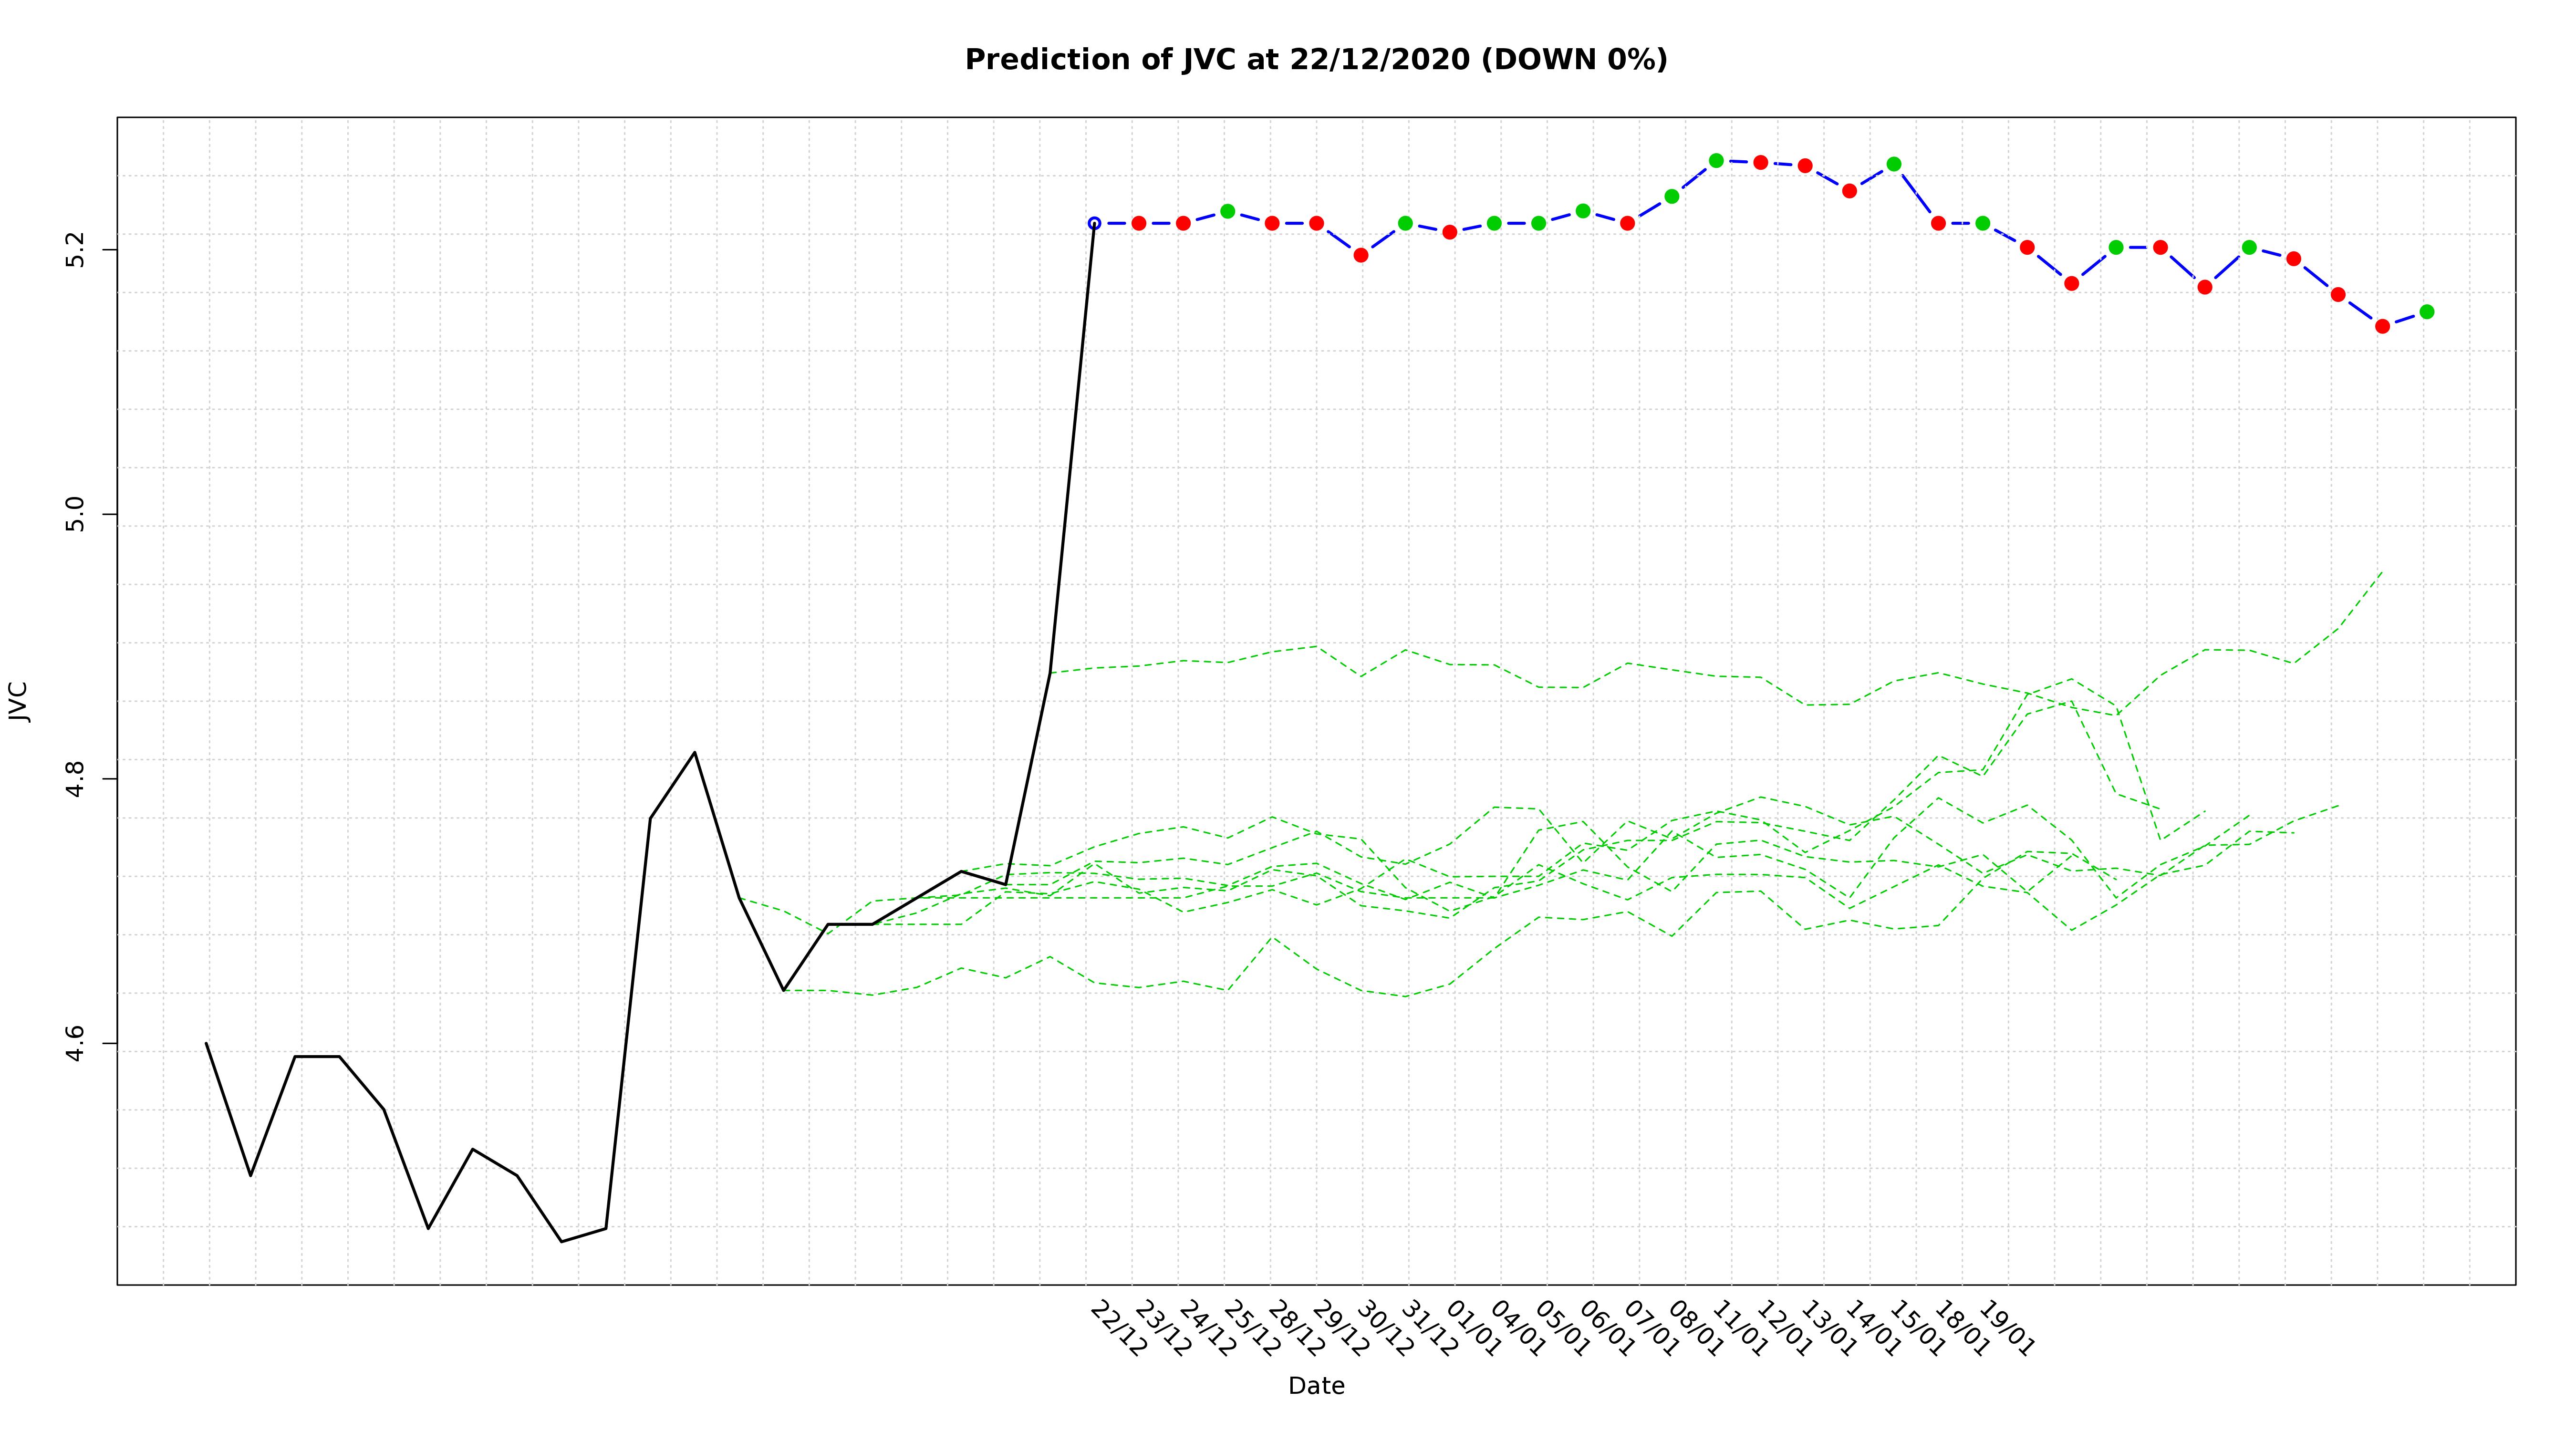Click the red dot above 14/01
Image resolution: width=2576 pixels, height=1431 pixels.
[x=1849, y=191]
